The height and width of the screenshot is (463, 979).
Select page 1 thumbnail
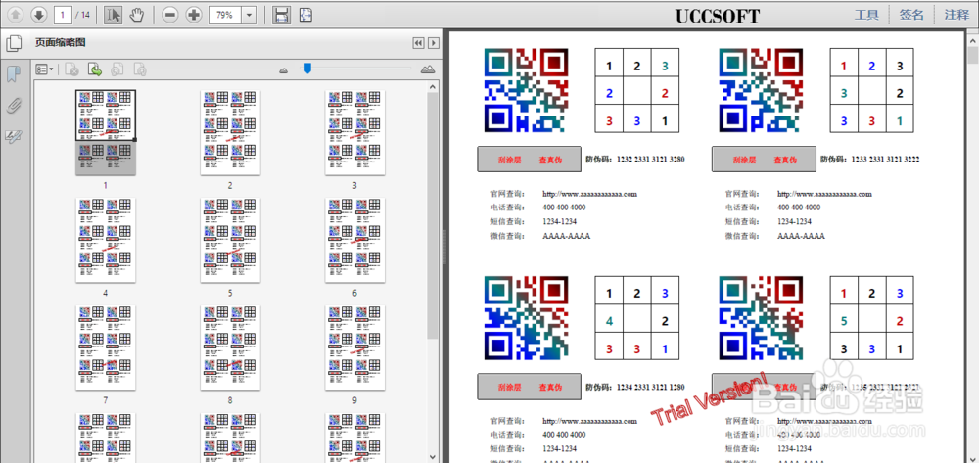click(106, 132)
